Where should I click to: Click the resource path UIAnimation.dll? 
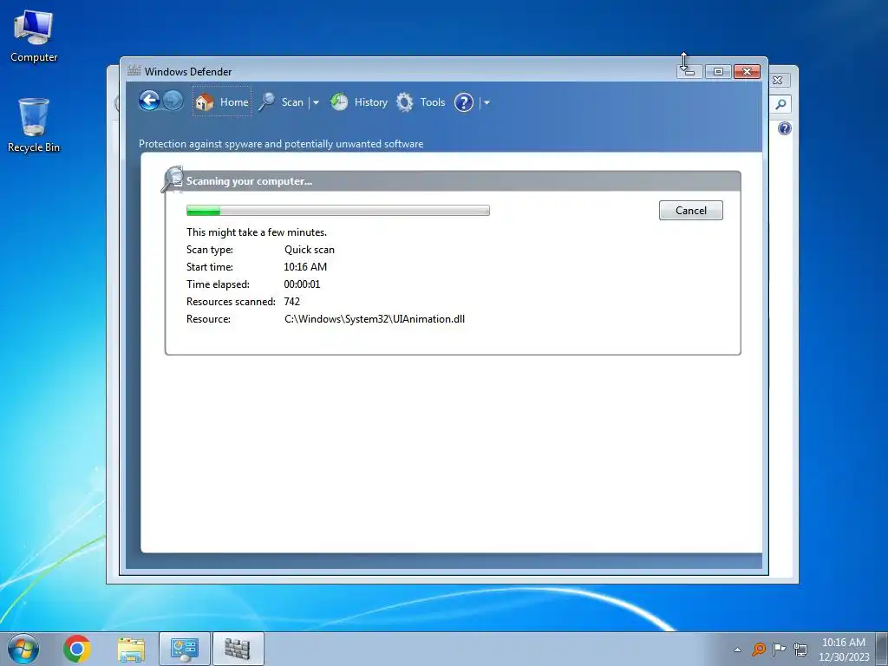tap(375, 319)
